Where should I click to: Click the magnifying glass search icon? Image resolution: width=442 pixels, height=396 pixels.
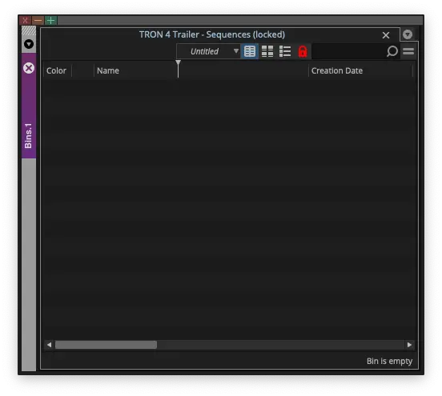pyautogui.click(x=392, y=51)
